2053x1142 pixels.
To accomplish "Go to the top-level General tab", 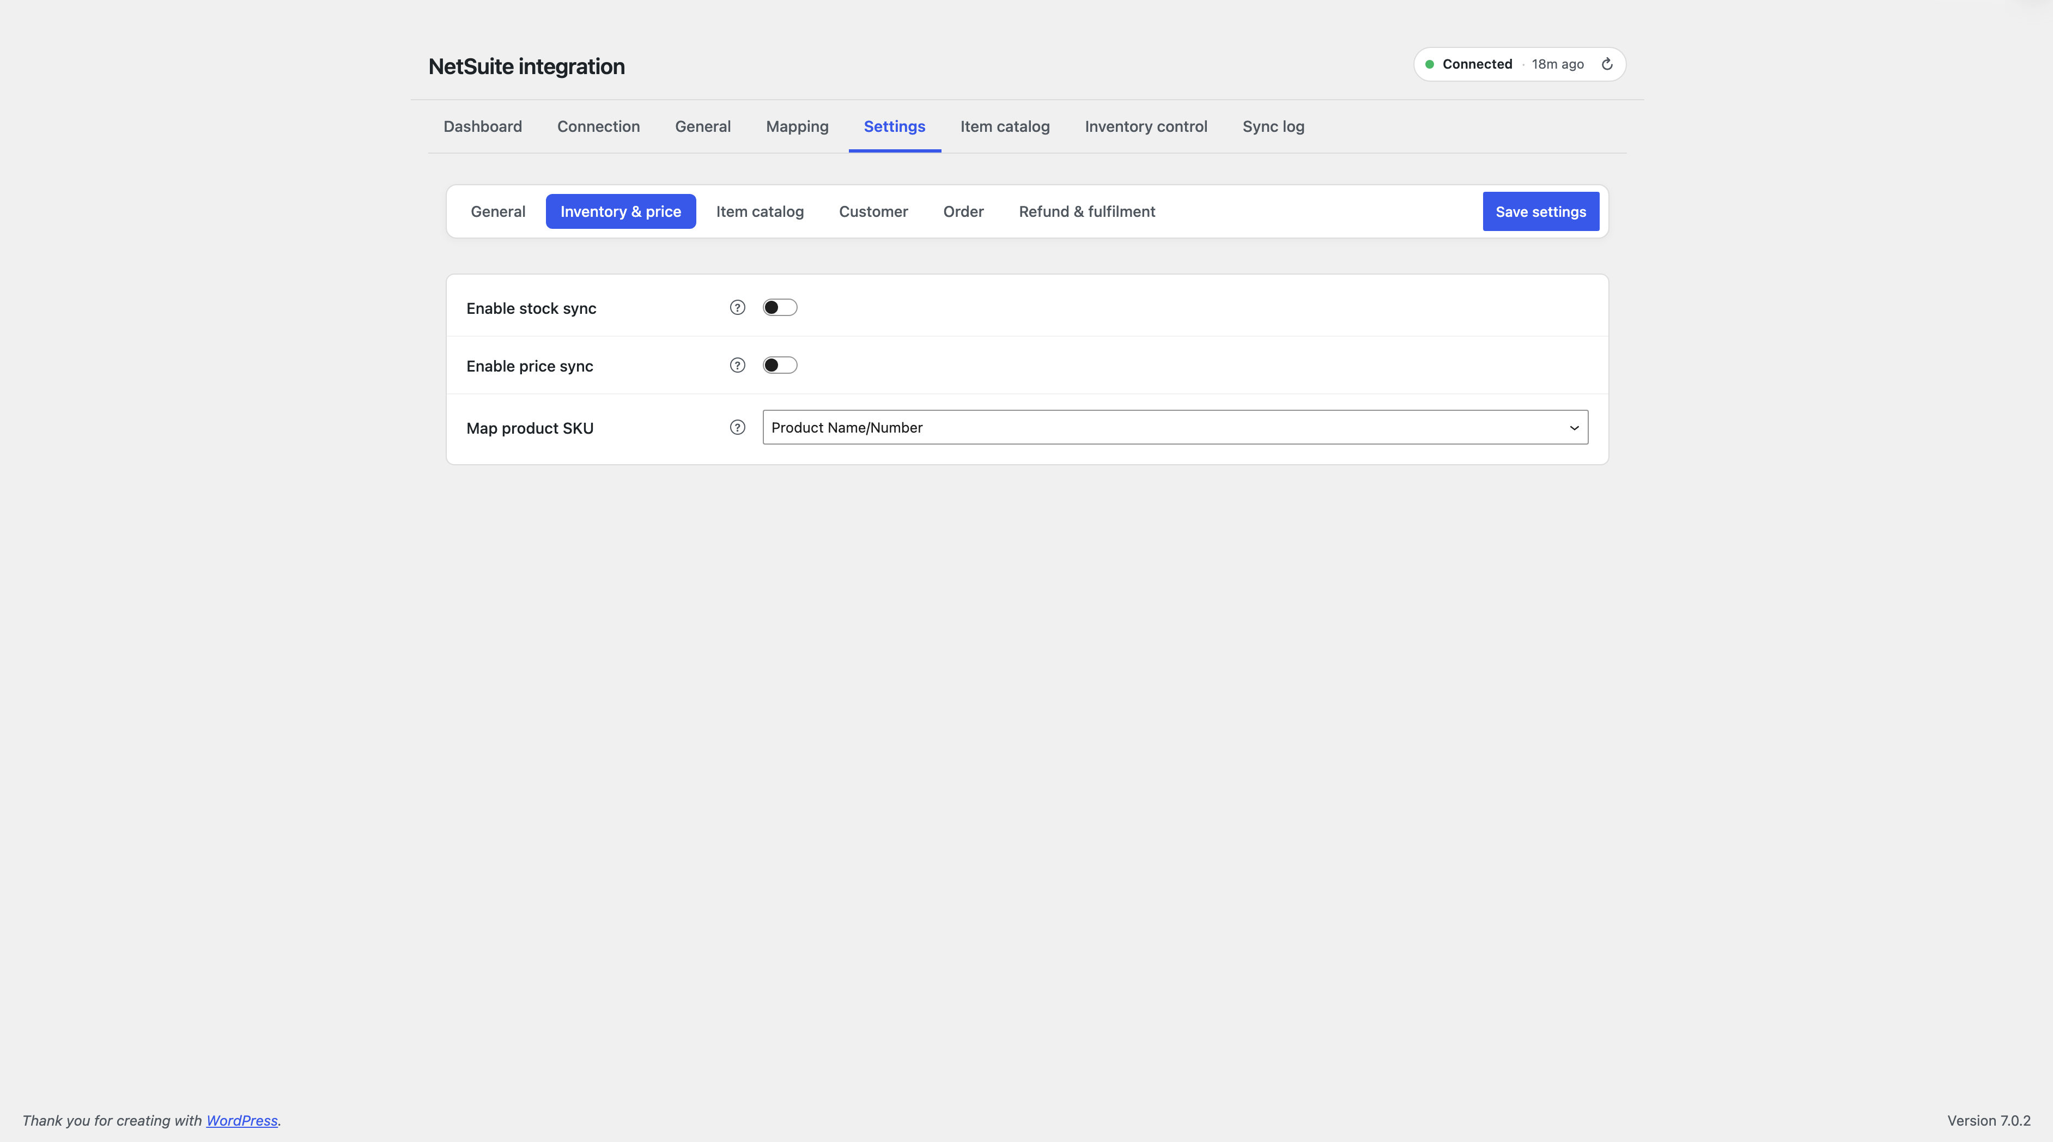I will 703,127.
